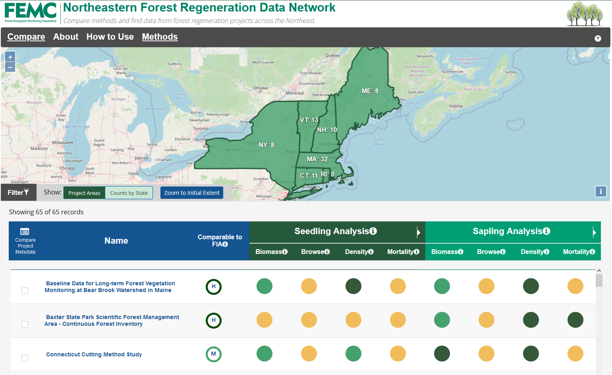Viewport: 612px width, 375px height.
Task: Expand Seedling Analysis columns with arrow
Action: tap(419, 232)
